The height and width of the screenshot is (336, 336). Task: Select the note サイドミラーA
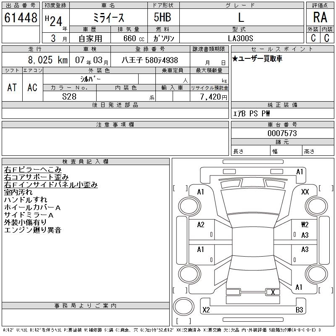(29, 215)
